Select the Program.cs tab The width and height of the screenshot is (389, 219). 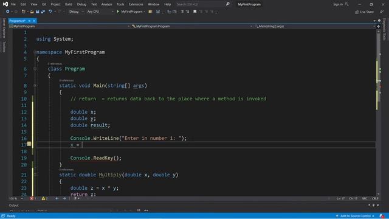[x=18, y=21]
